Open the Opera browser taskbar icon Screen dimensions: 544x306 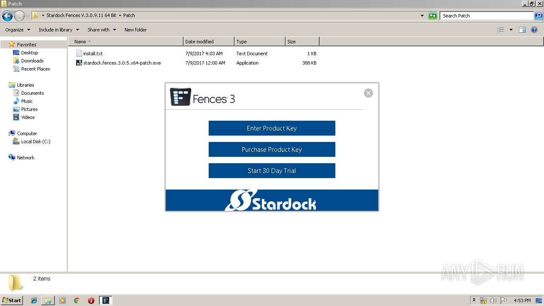tap(91, 300)
